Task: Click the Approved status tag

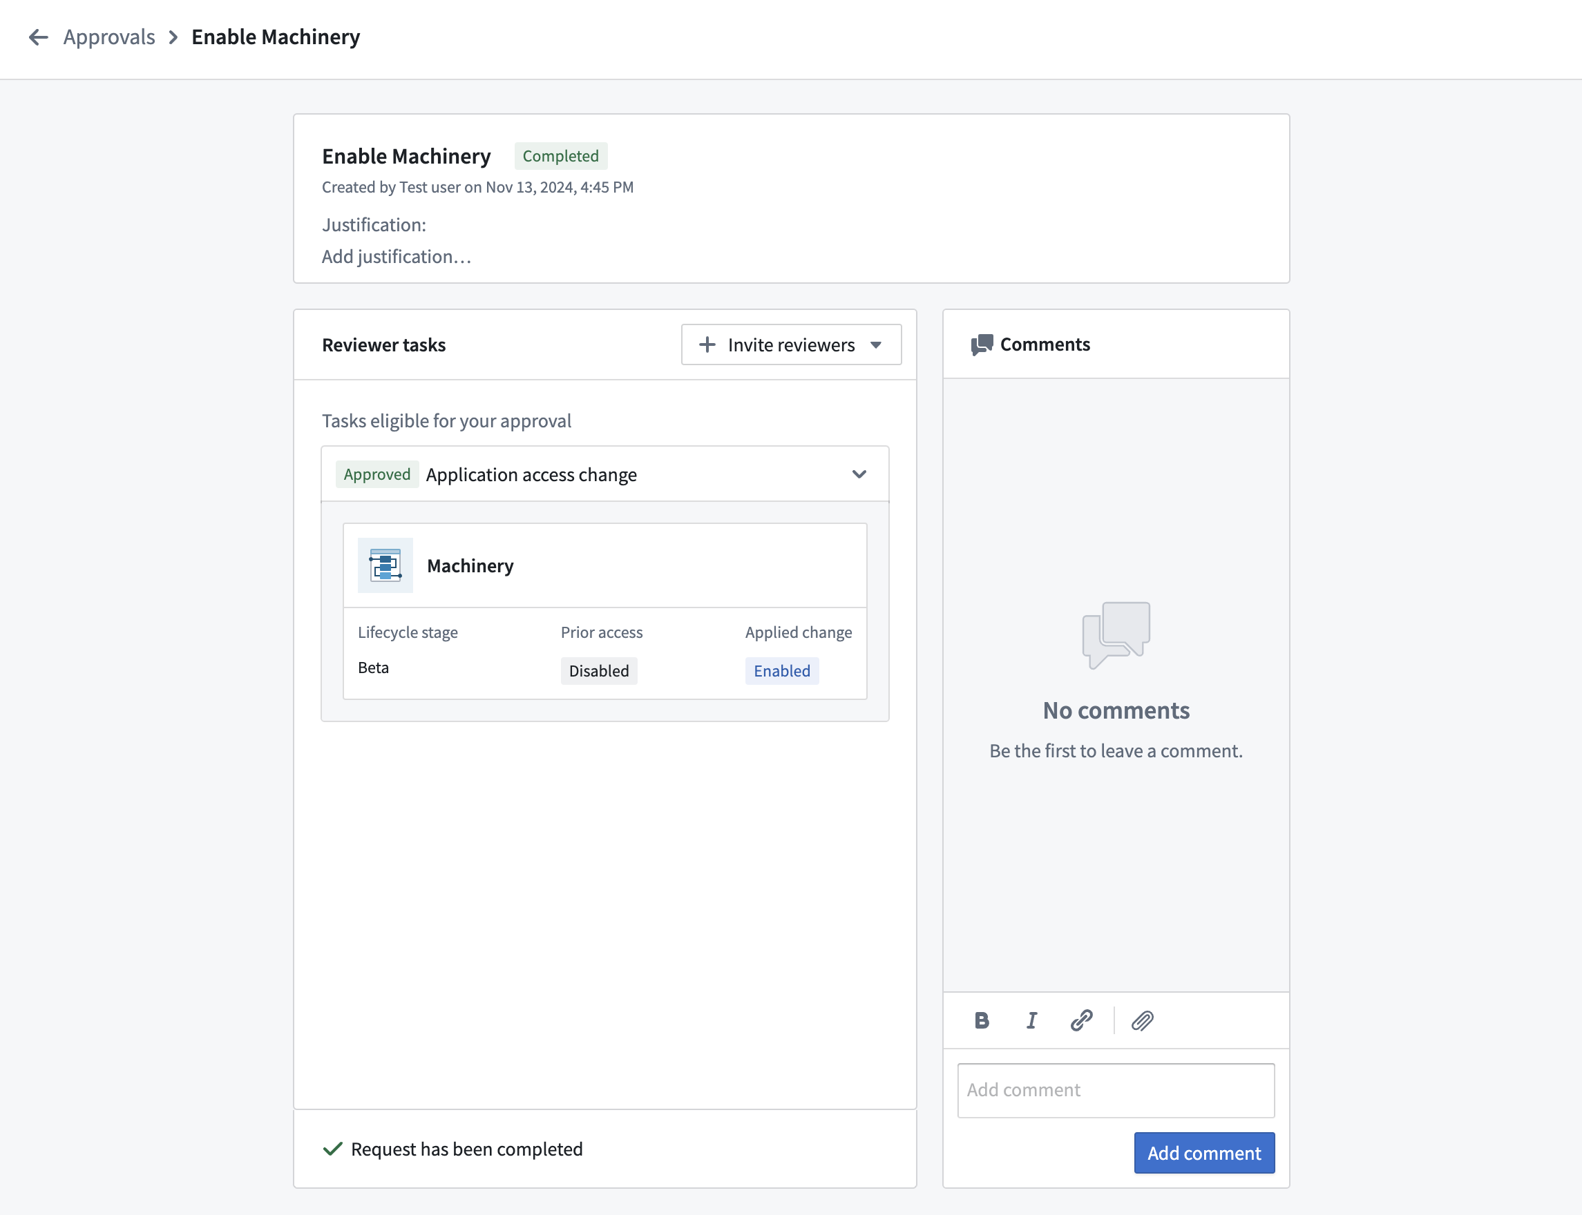Action: click(x=377, y=474)
